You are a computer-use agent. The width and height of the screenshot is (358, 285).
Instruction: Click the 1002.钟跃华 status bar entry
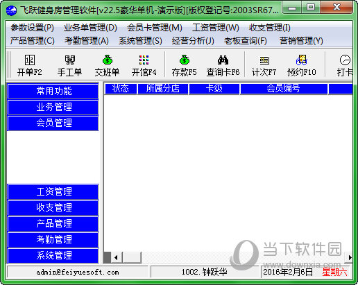[204, 272]
